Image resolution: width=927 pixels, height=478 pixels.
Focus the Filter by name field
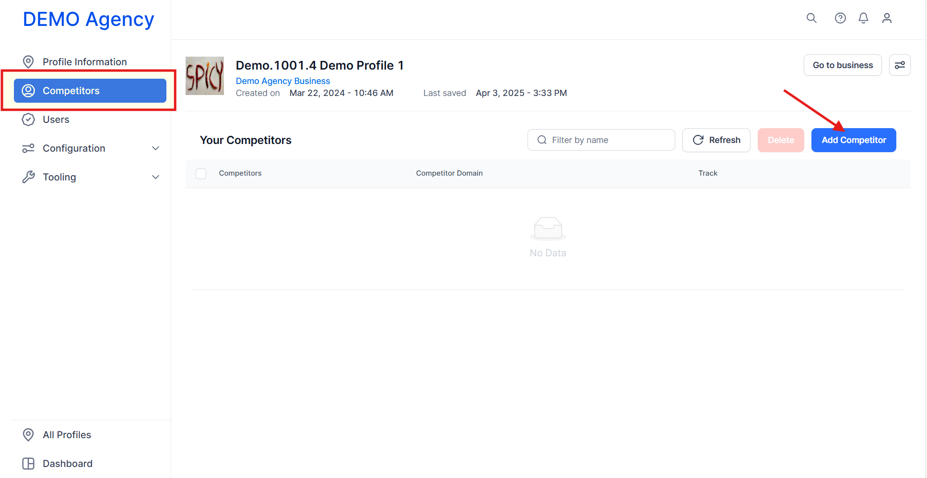click(601, 140)
